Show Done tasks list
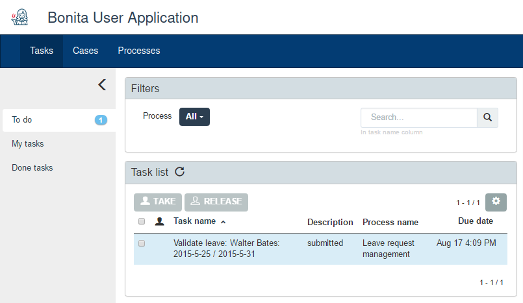The image size is (523, 303). click(x=32, y=167)
